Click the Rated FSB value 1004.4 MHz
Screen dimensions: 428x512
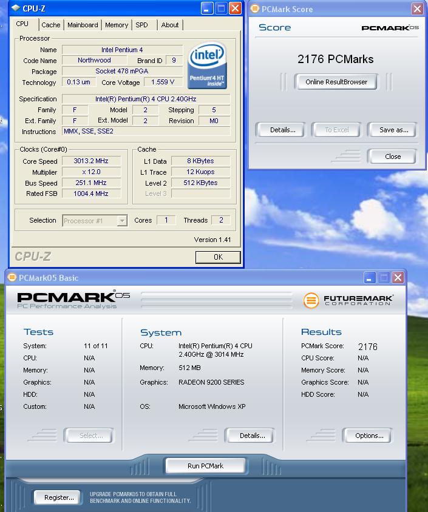coord(91,194)
